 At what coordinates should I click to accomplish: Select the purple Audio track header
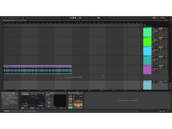147,69
